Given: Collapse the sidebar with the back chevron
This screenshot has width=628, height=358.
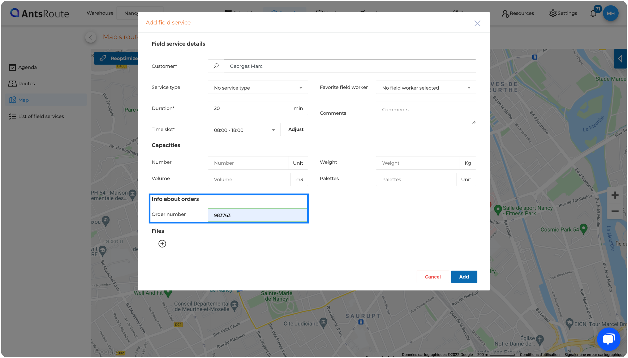Looking at the screenshot, I should coord(90,38).
